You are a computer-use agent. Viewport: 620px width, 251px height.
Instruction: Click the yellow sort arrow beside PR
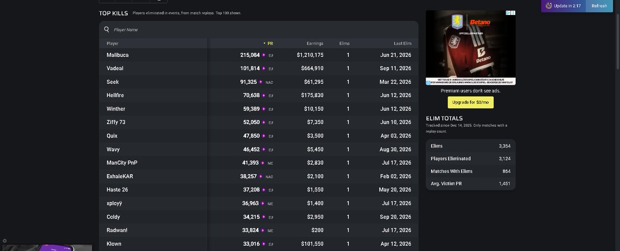(265, 43)
